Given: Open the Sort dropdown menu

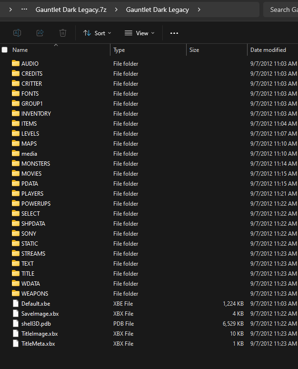Looking at the screenshot, I should 97,33.
